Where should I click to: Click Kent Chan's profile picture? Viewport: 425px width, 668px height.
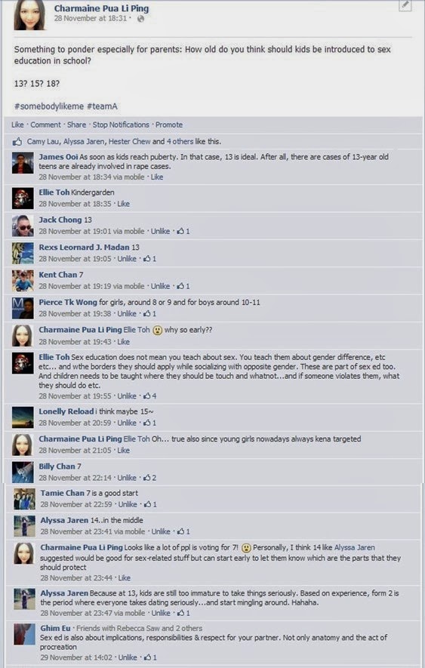(23, 281)
